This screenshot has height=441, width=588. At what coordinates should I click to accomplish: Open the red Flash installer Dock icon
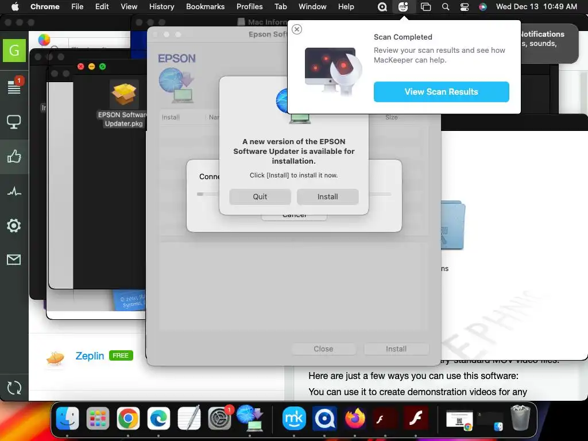pos(416,418)
